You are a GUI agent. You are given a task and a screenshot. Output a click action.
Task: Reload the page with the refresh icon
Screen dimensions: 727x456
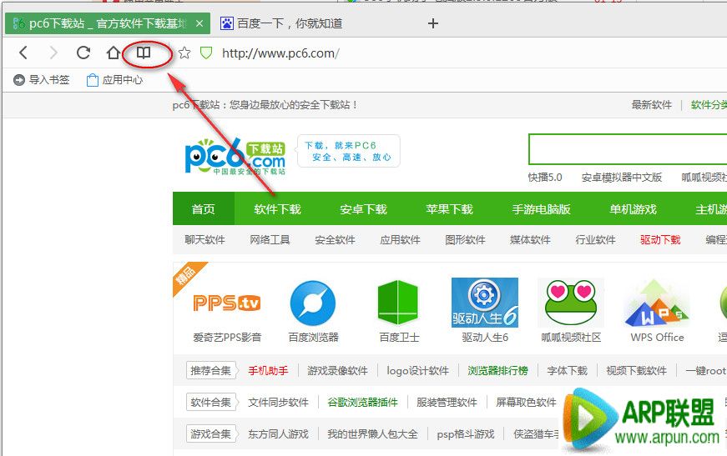click(83, 53)
